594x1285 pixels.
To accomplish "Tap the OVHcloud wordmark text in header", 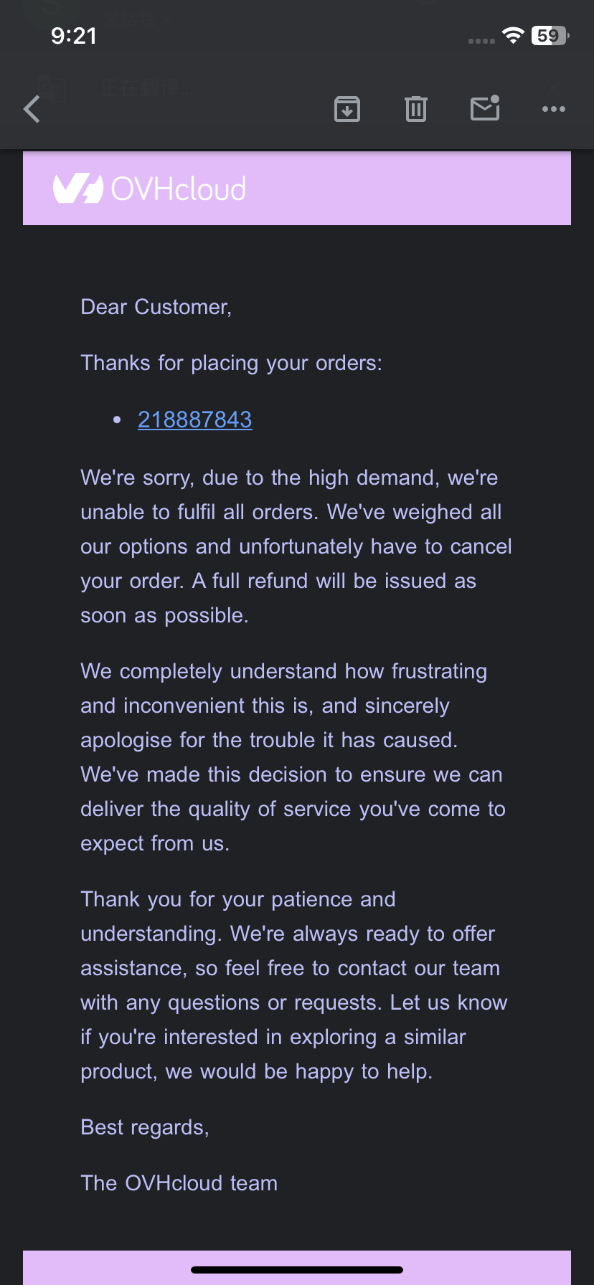I will tap(179, 189).
